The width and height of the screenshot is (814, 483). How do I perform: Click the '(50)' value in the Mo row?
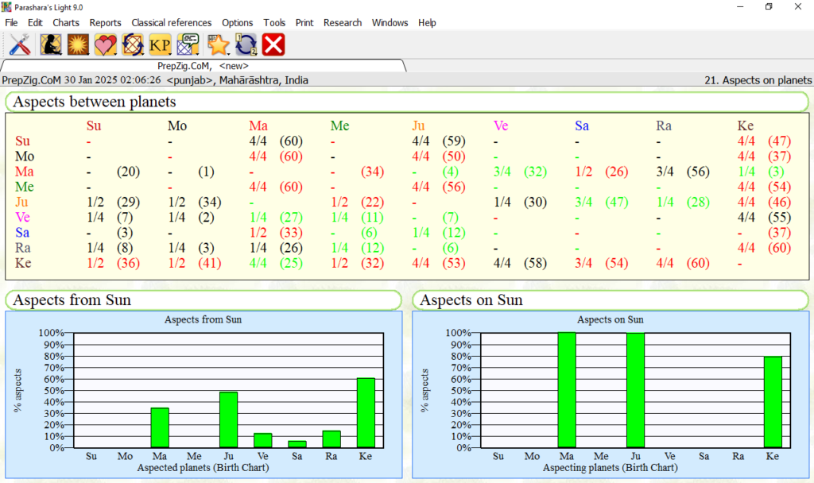454,156
